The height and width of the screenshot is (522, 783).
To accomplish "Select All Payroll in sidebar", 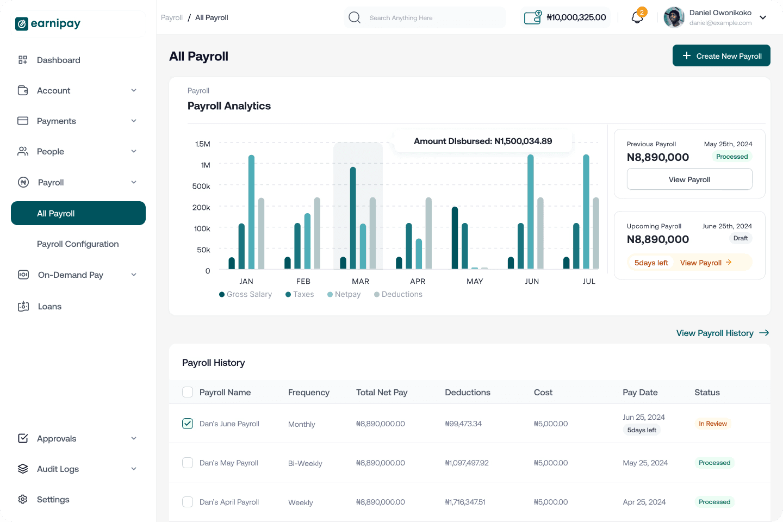I will click(x=78, y=213).
